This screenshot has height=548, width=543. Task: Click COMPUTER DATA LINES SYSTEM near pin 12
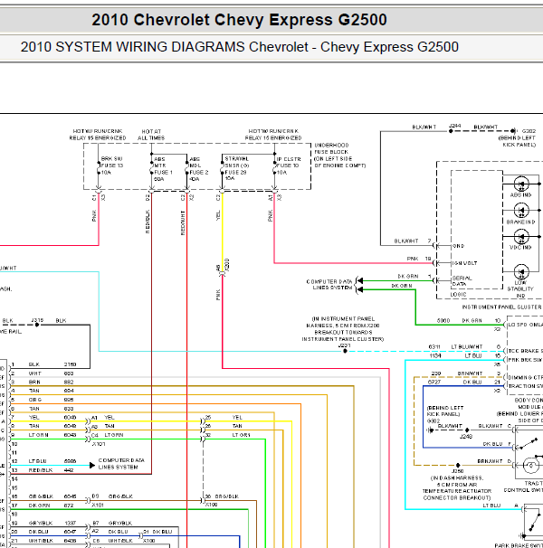121,463
